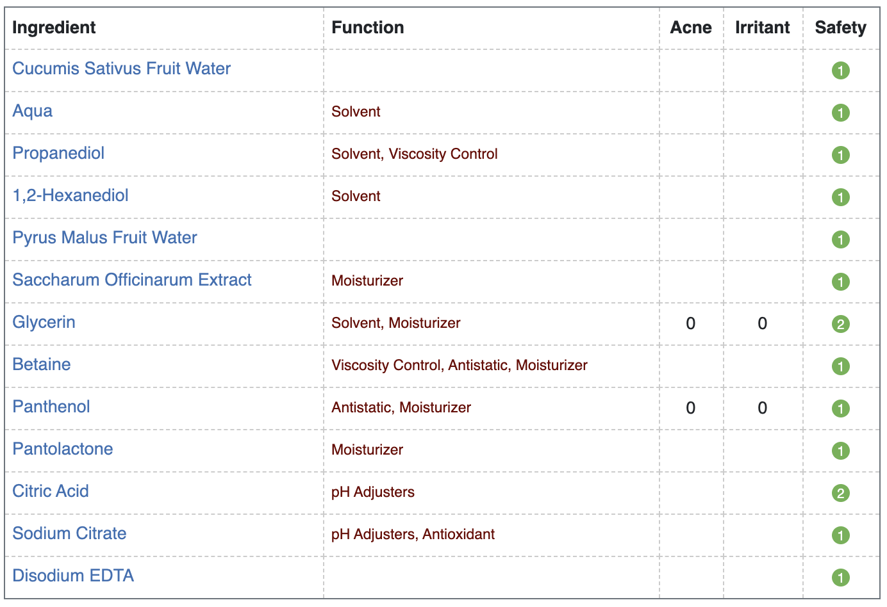Click the Acne column header
887x607 pixels.
pos(691,28)
